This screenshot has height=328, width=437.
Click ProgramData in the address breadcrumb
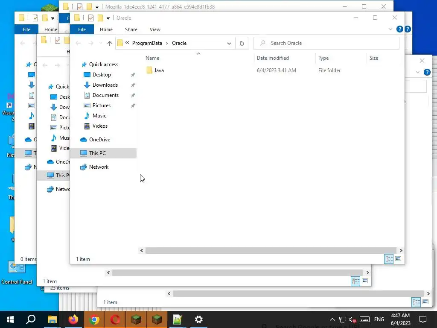[147, 43]
